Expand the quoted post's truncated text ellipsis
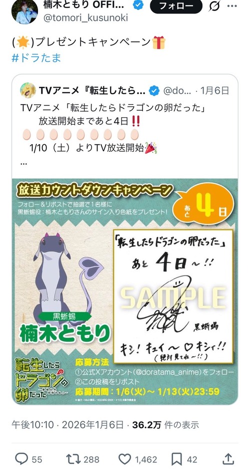Viewport: 250px width, 471px height. [x=24, y=163]
